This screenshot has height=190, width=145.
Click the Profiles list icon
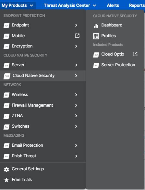tap(96, 36)
